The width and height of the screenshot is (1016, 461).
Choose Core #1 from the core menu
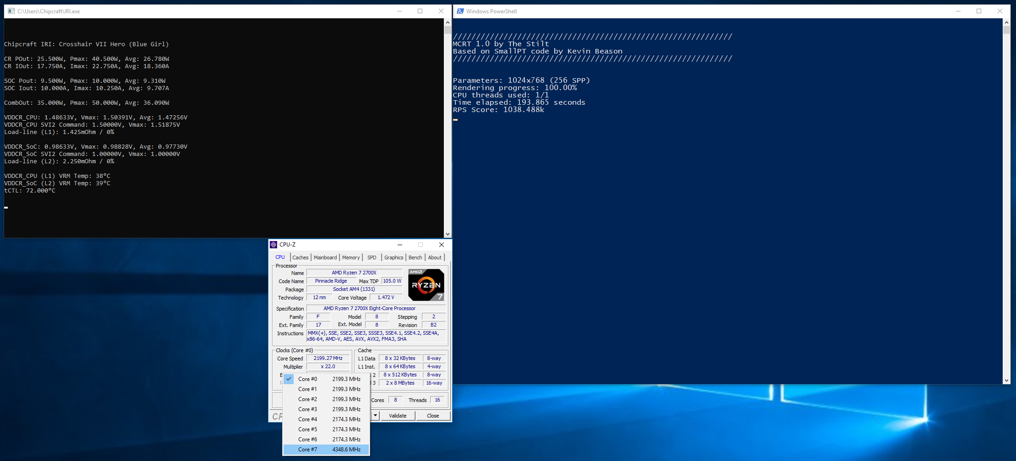coord(326,389)
